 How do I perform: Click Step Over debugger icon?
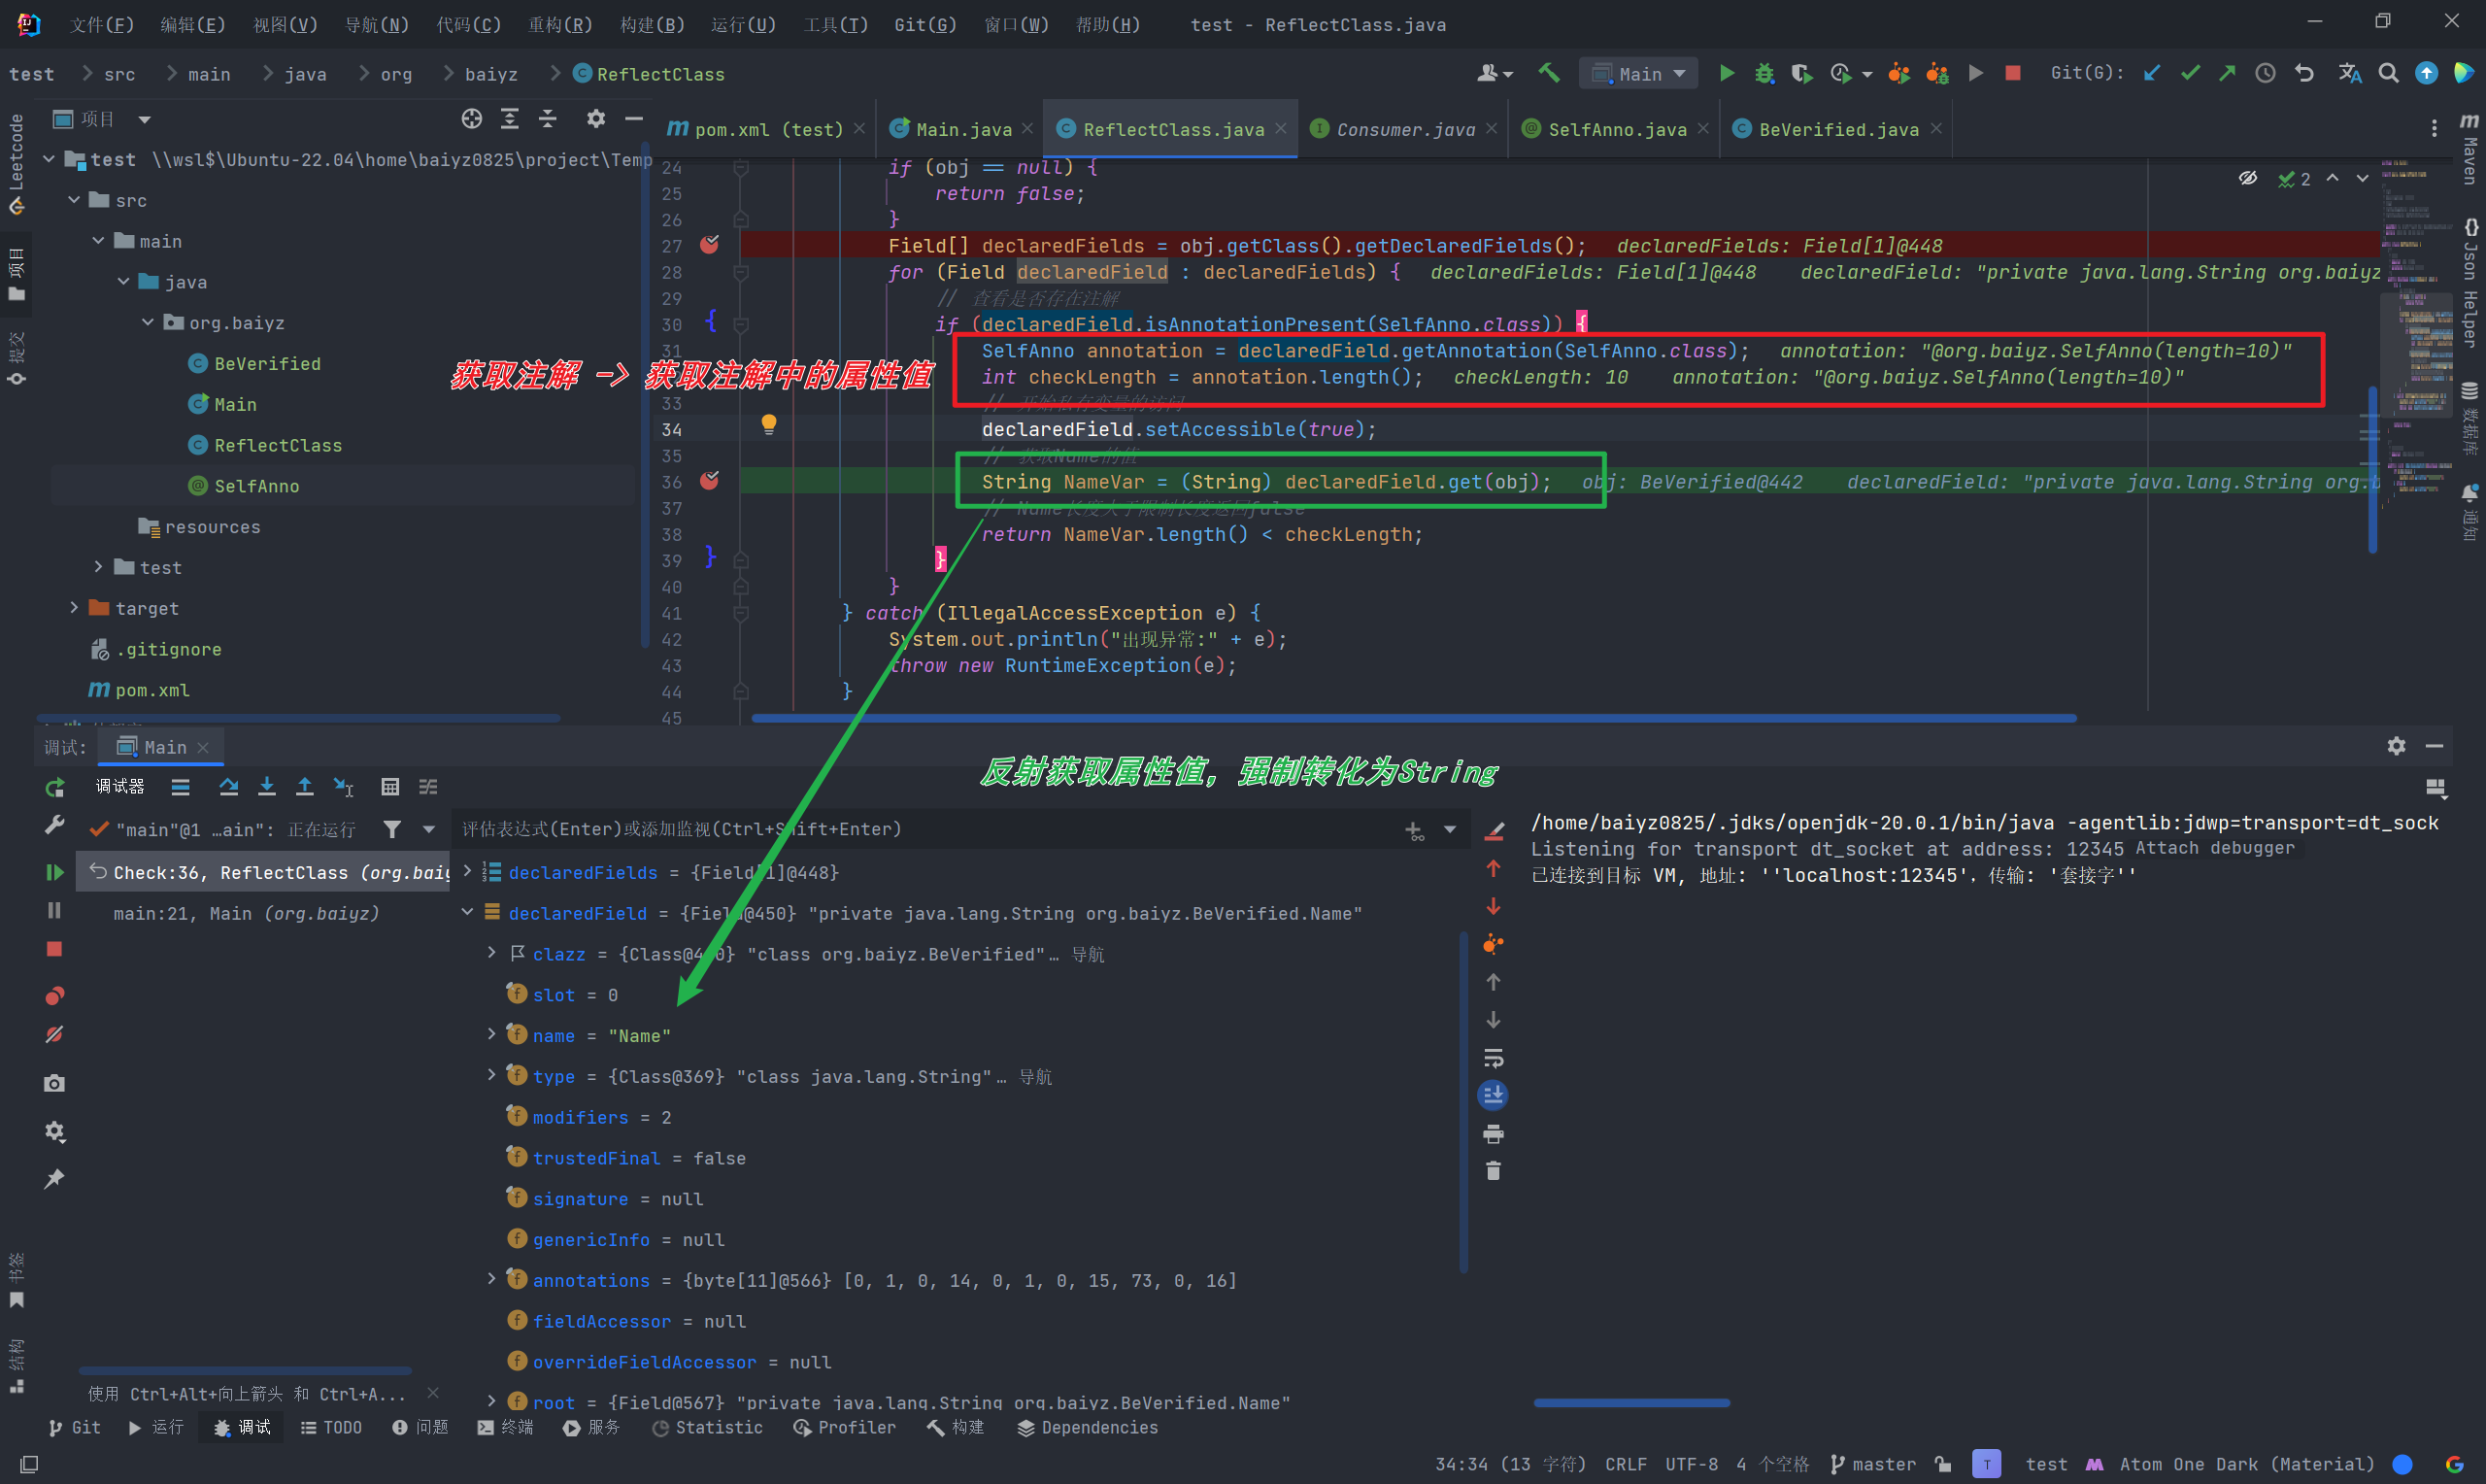point(228,787)
